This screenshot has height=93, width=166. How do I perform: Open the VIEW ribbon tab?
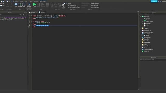[x=31, y=1]
